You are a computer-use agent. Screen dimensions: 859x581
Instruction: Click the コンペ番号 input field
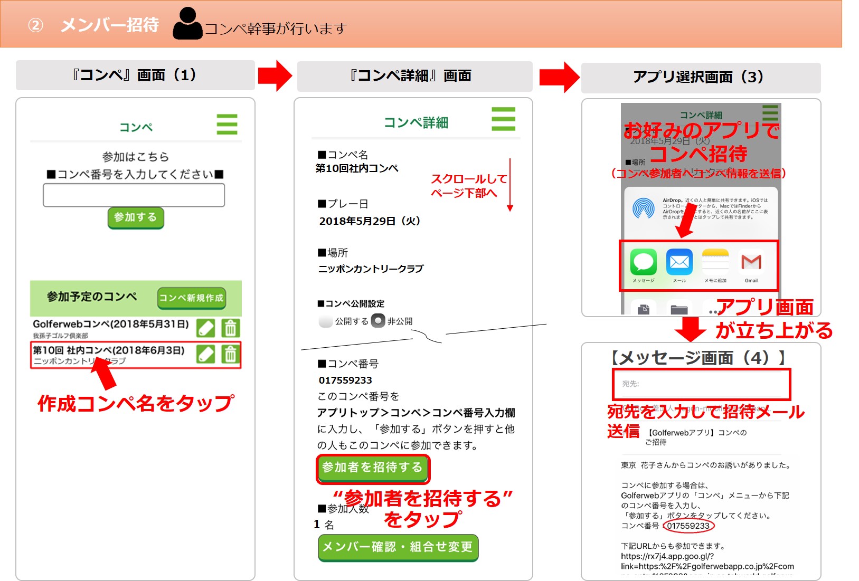tap(134, 195)
